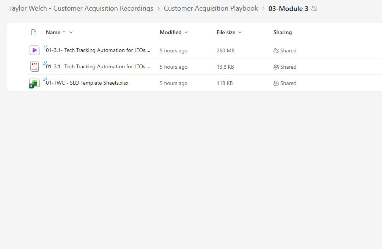Image resolution: width=382 pixels, height=249 pixels.
Task: Select the video file's row checkbox
Action: [19, 50]
